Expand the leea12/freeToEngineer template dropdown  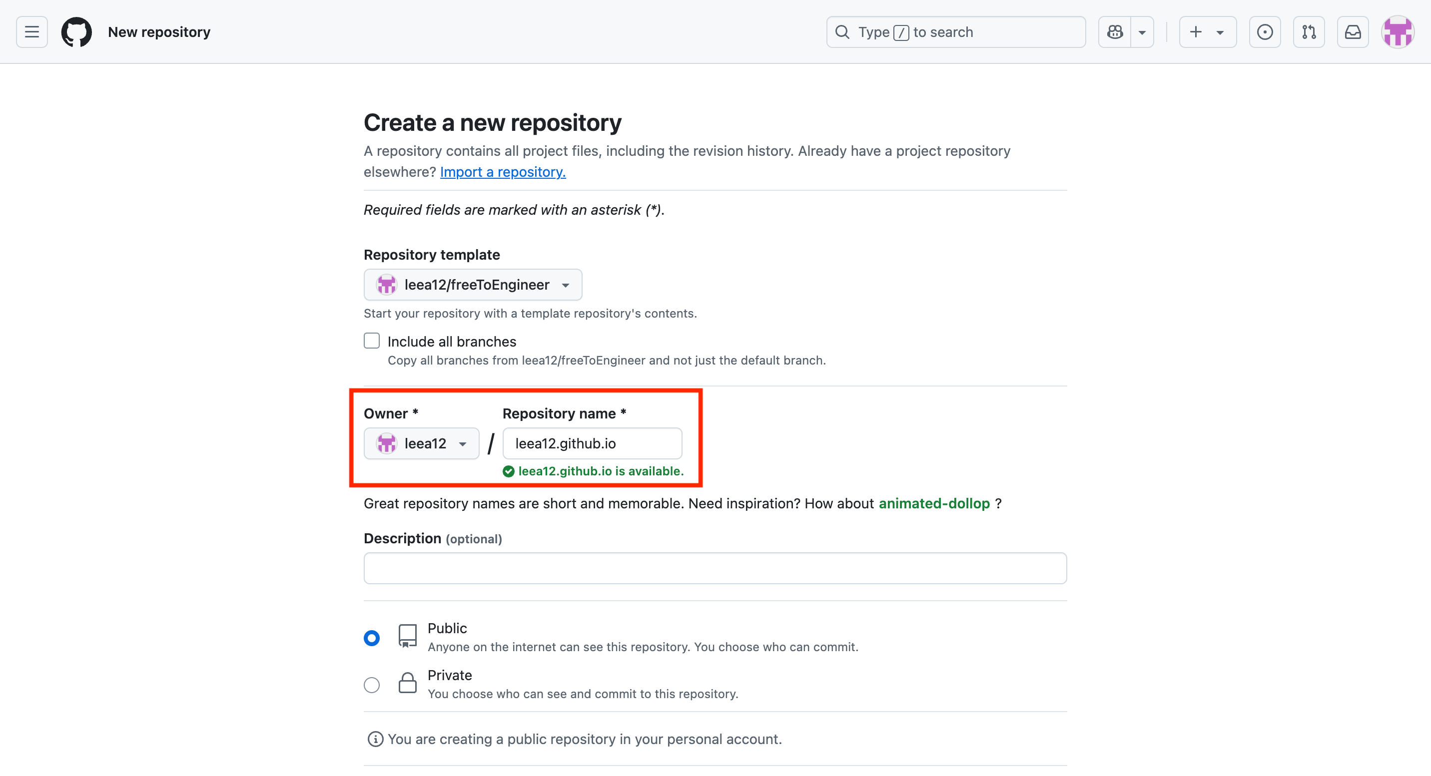(473, 285)
